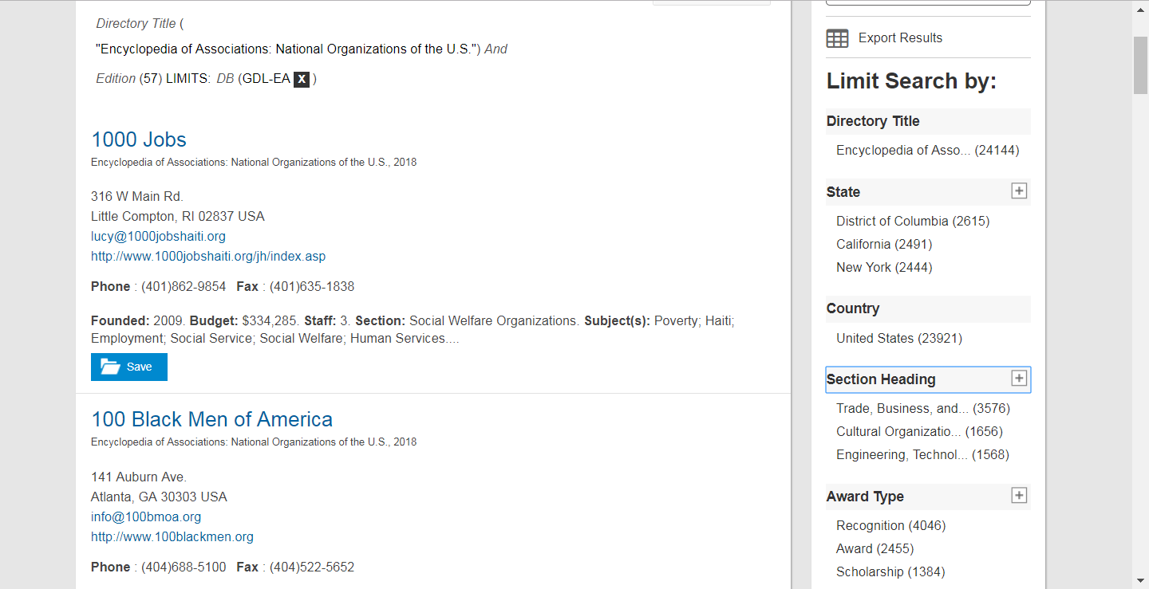The height and width of the screenshot is (589, 1149).
Task: Click the Award Type filter title
Action: [865, 497]
